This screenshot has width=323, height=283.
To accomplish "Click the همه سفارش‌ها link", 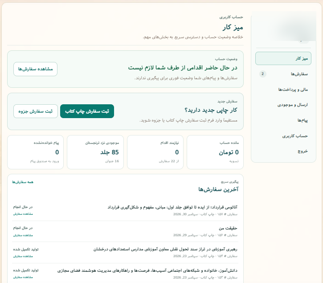I will (23, 182).
